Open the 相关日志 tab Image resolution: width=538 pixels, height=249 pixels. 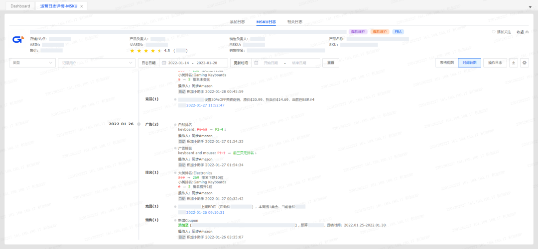[x=294, y=22]
